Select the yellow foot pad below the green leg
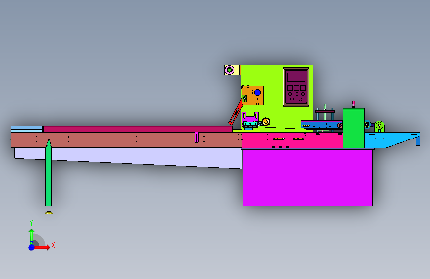The image size is (430, 279). click(x=49, y=213)
